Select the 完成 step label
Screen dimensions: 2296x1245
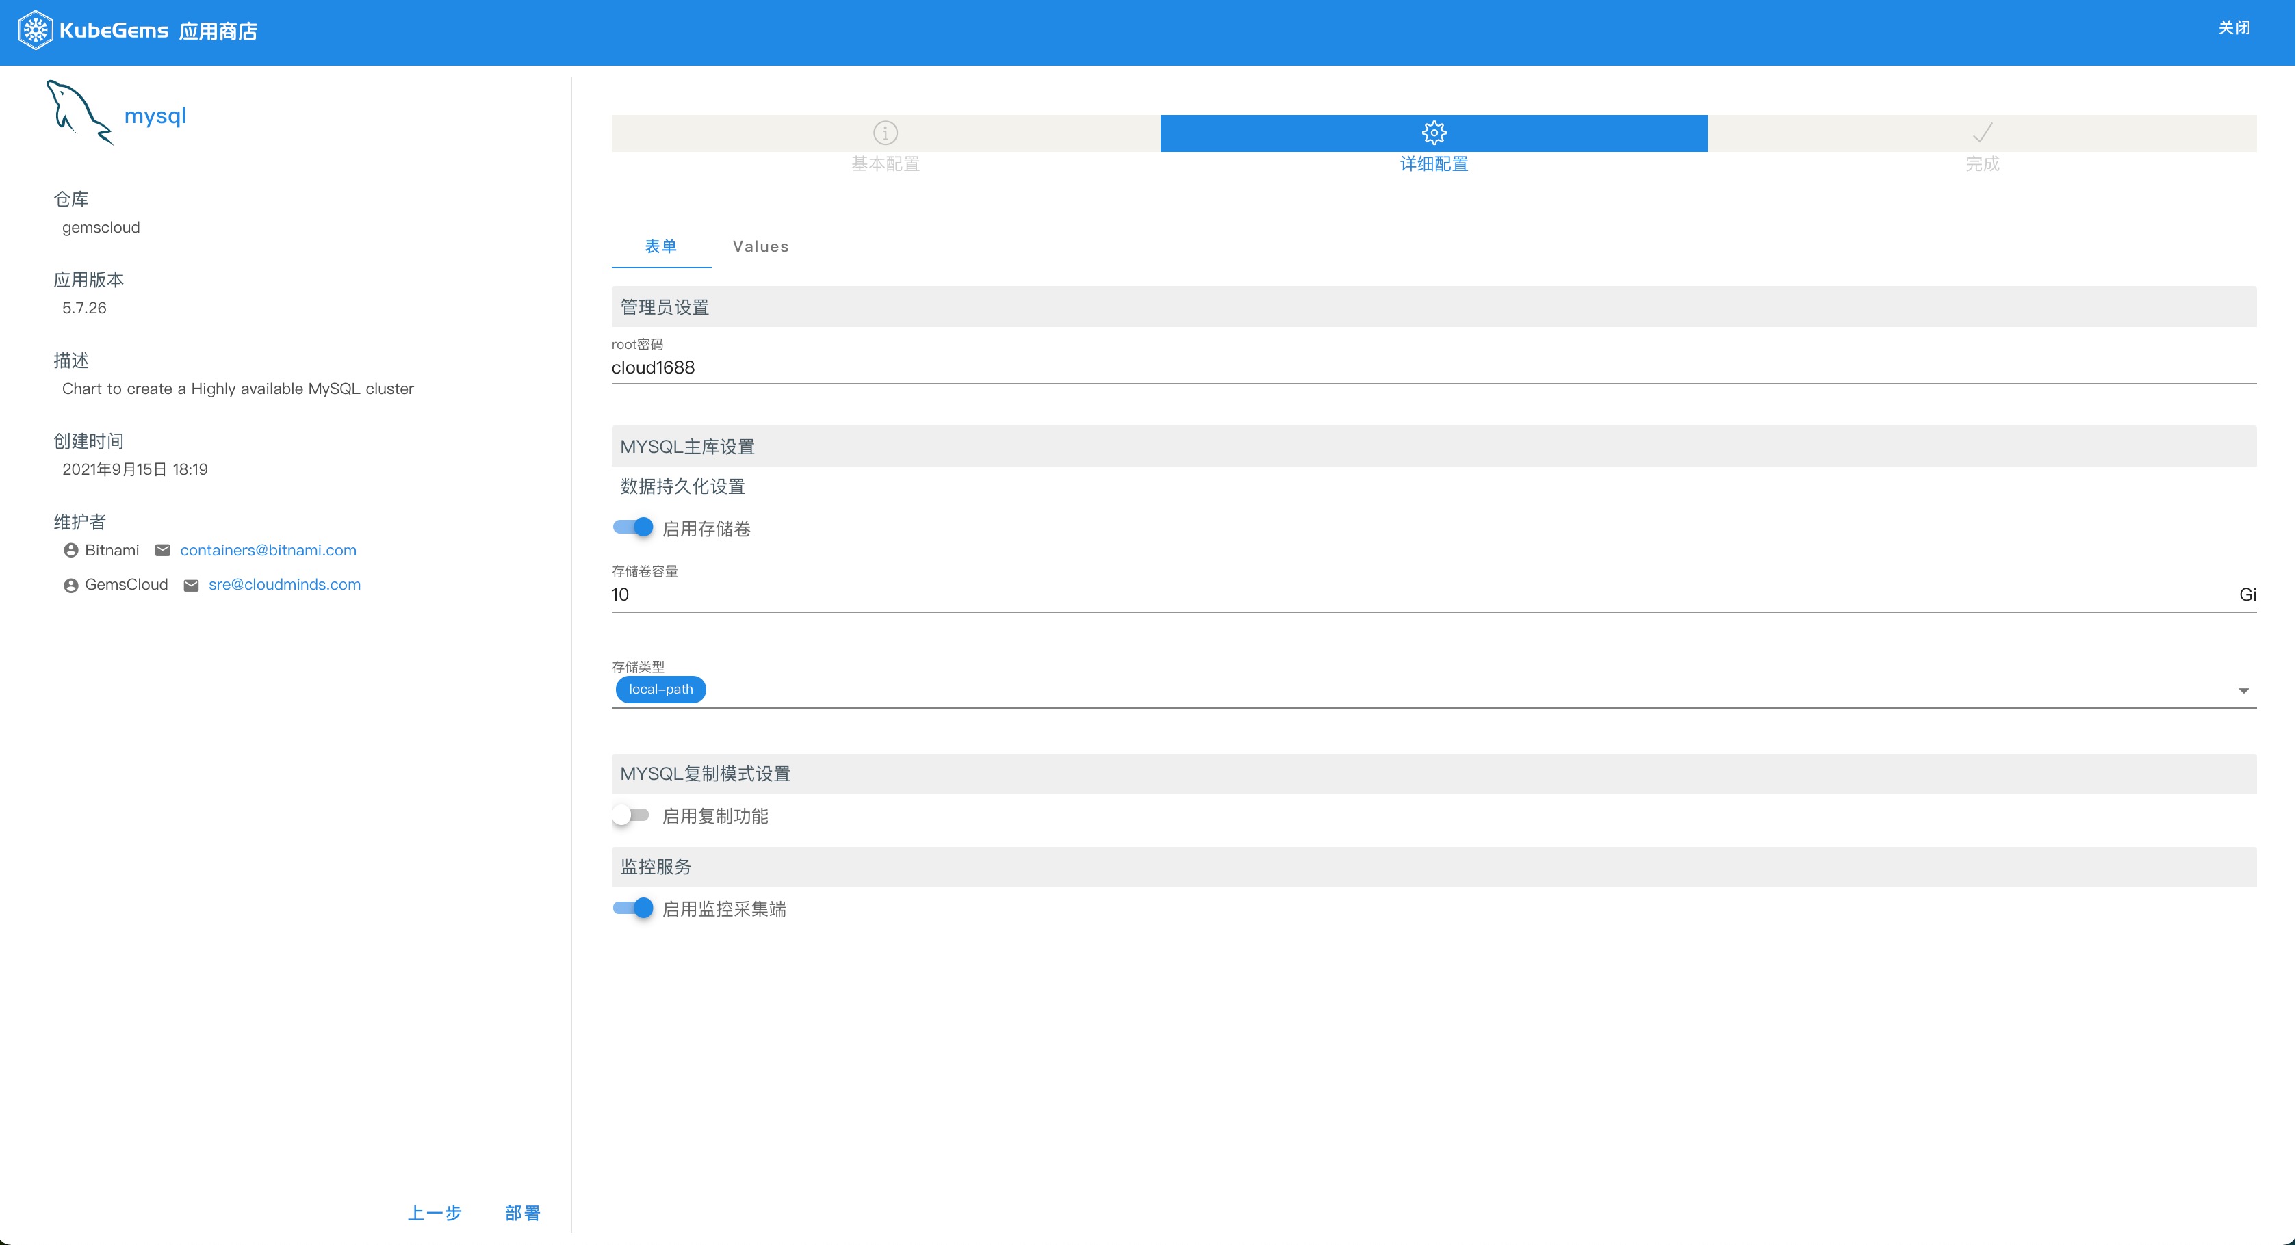pyautogui.click(x=1983, y=164)
